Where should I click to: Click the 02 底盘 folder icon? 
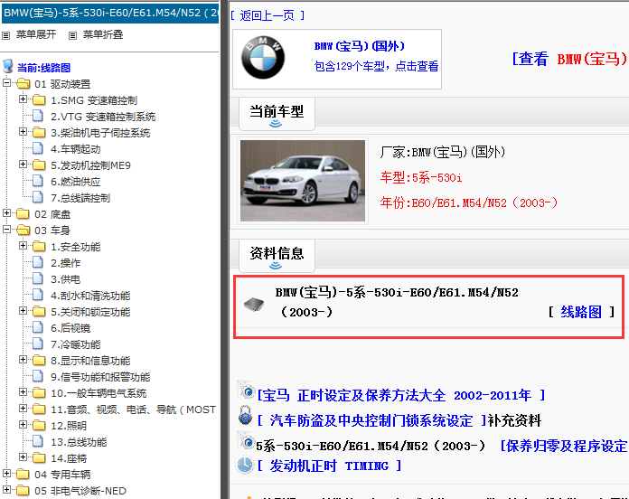23,213
